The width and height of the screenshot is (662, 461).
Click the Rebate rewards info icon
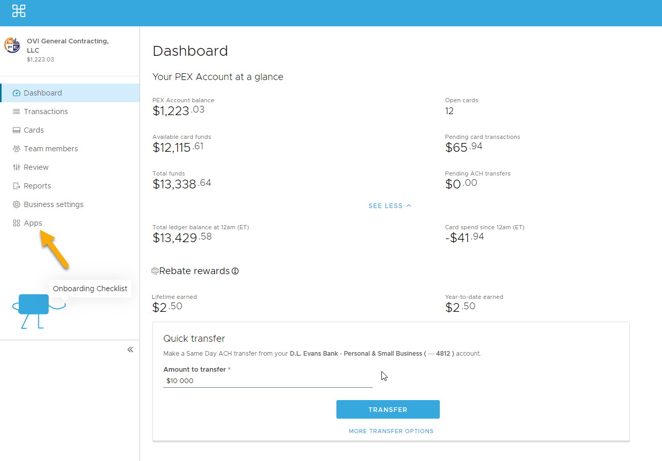(x=235, y=271)
